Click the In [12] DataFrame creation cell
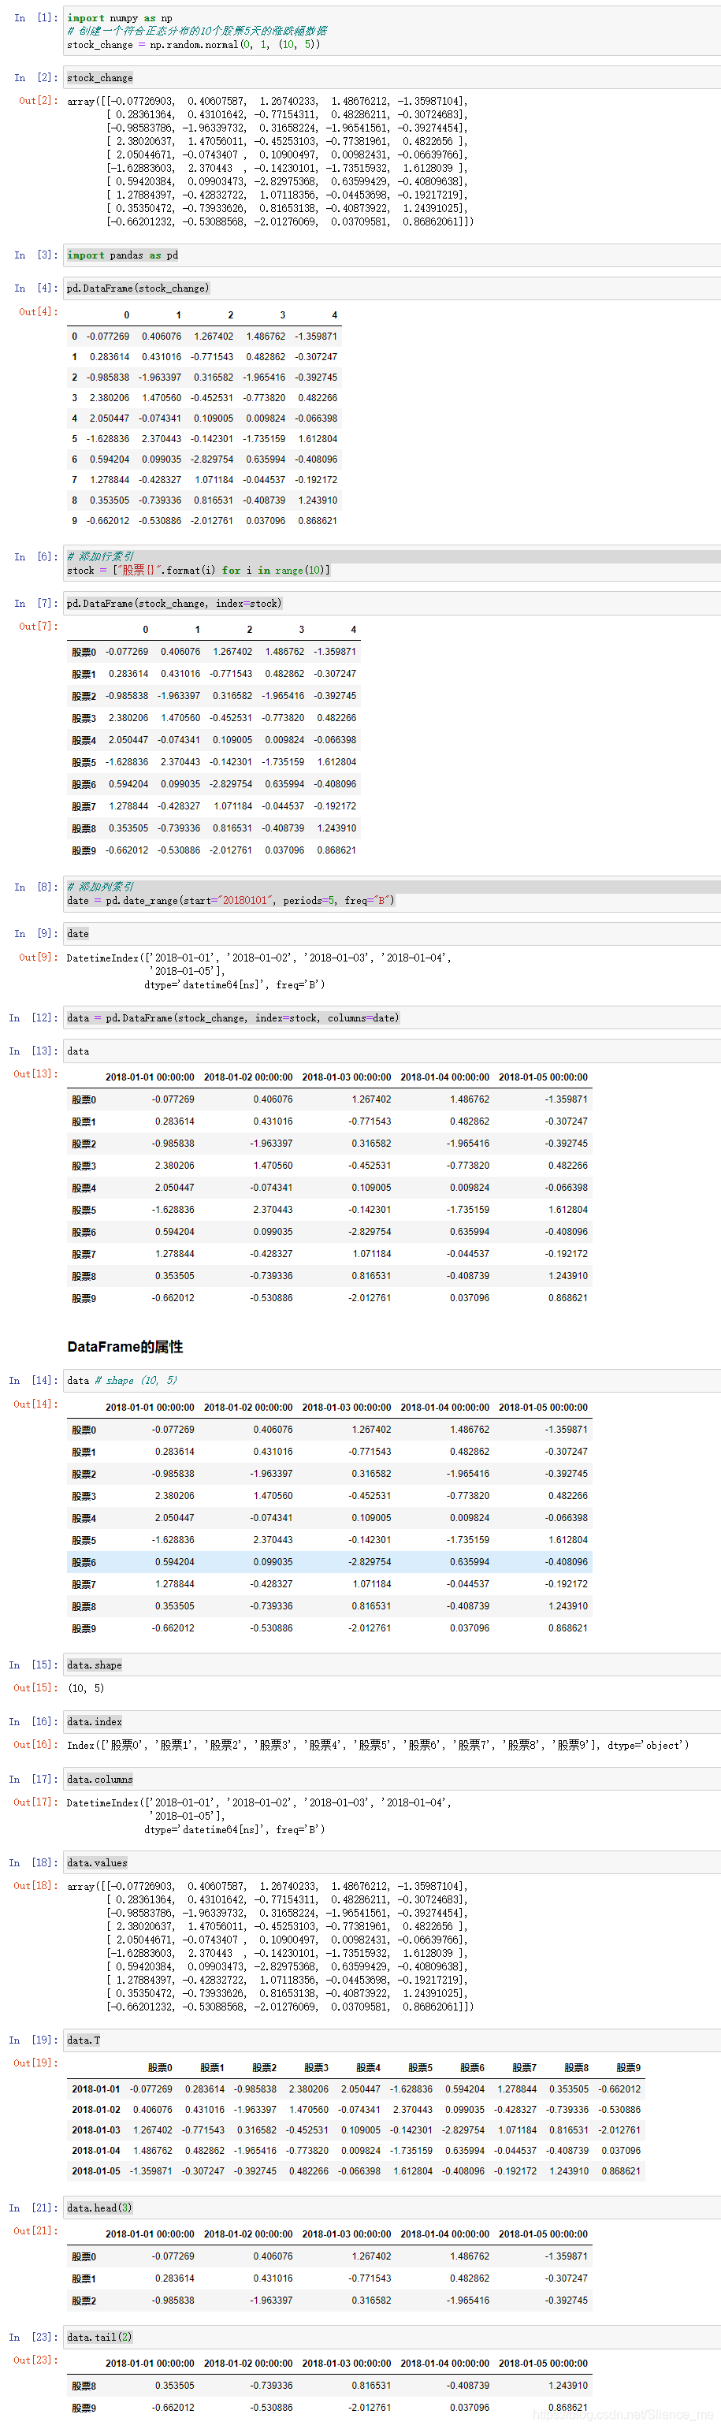721x2429 pixels. 392,1017
